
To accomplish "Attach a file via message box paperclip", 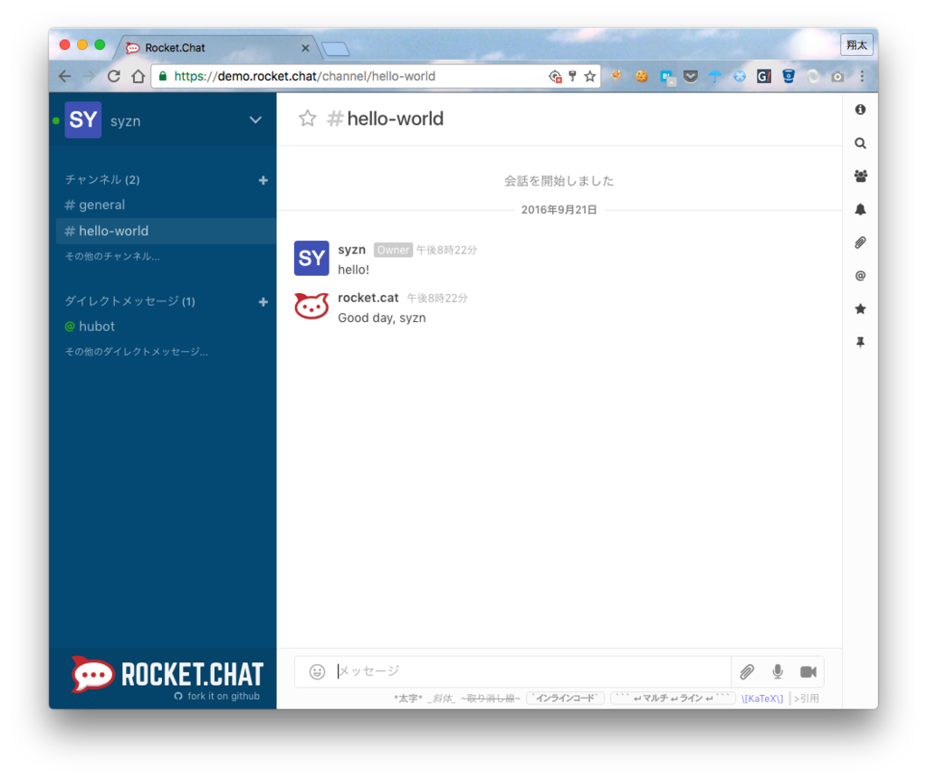I will pos(747,671).
